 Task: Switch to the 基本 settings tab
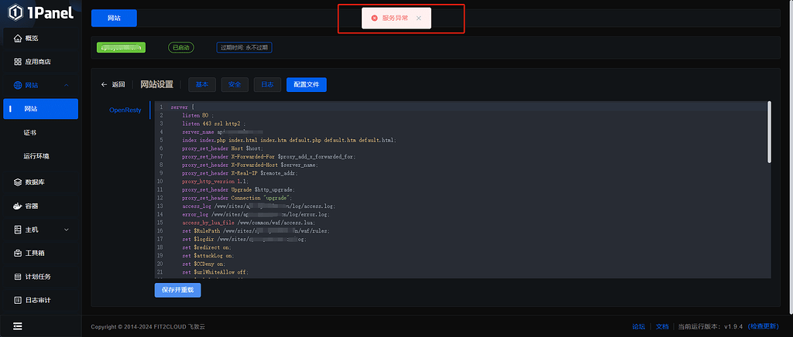201,85
